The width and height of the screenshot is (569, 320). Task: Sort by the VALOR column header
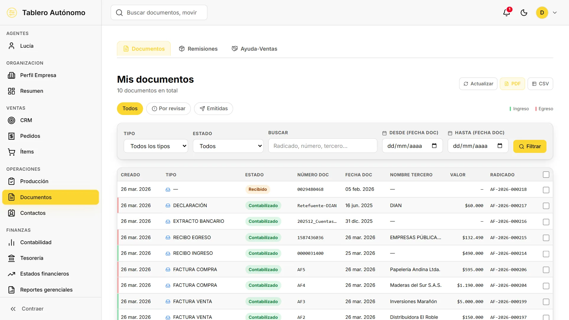[458, 175]
